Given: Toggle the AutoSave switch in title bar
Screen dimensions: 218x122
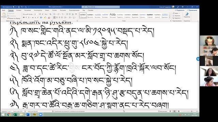Looking at the screenshot, I should click(15, 7).
